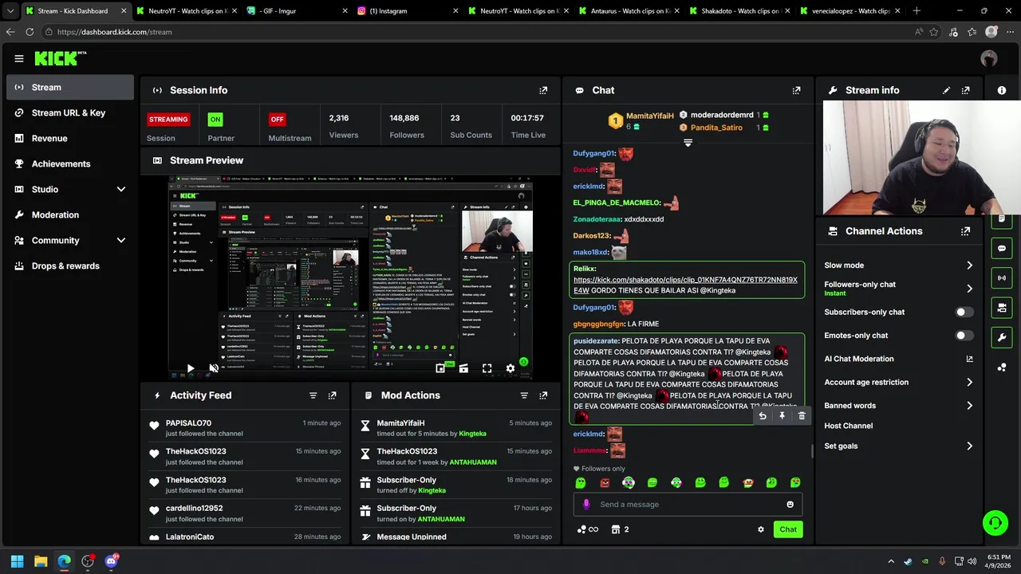The width and height of the screenshot is (1021, 574).
Task: Open AI Chat Moderation
Action: [x=899, y=359]
